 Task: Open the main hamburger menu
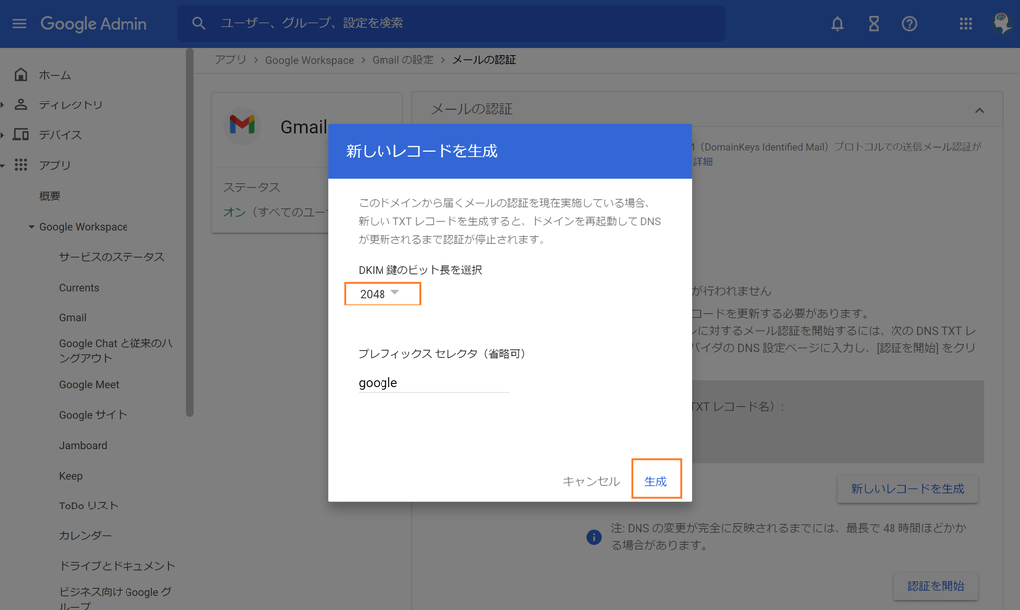coord(20,24)
